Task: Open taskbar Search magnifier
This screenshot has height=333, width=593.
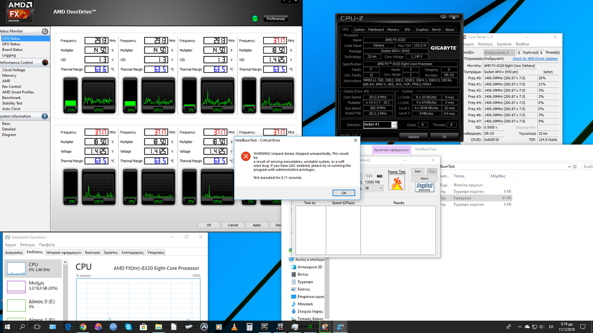Action: pyautogui.click(x=22, y=327)
